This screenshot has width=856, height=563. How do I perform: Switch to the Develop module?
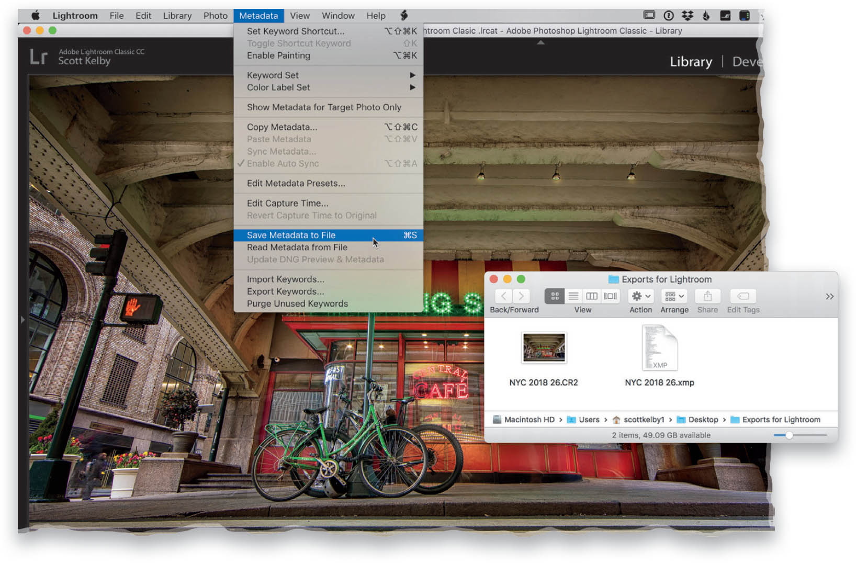coord(747,62)
